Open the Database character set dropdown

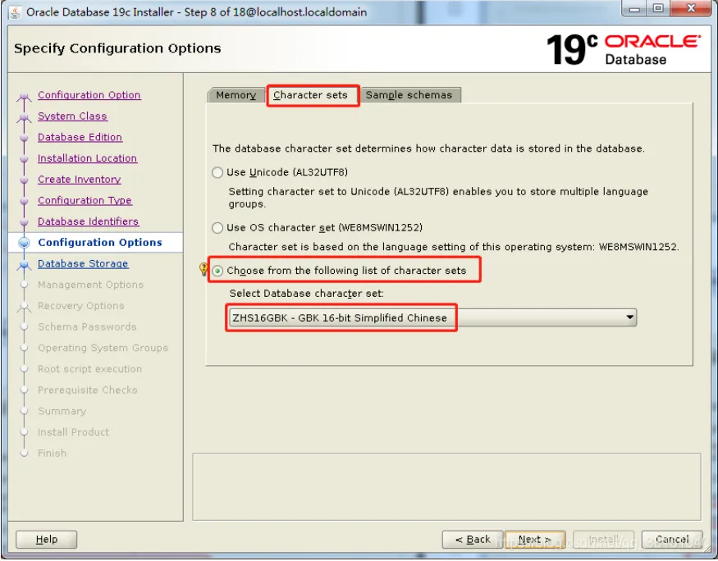pos(432,317)
